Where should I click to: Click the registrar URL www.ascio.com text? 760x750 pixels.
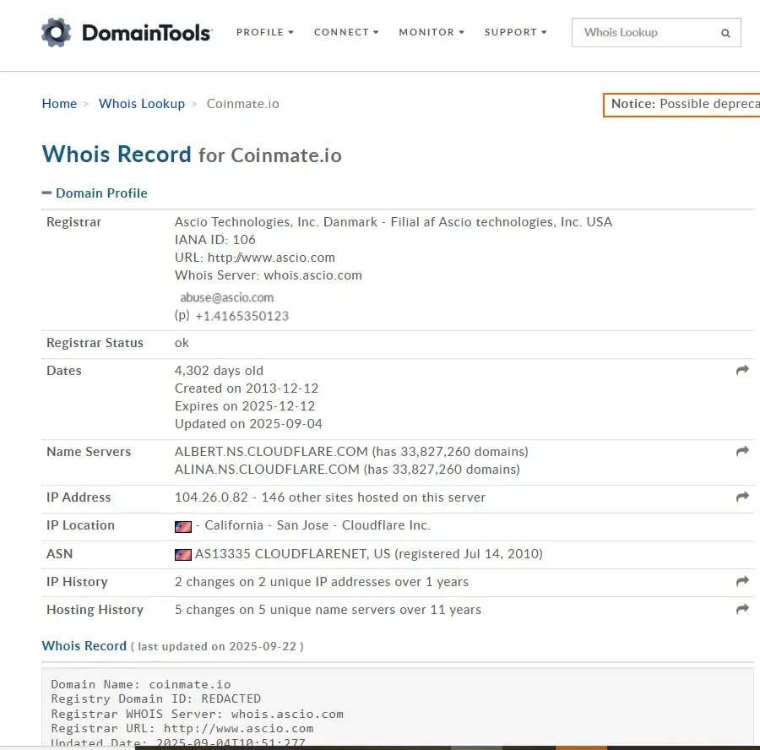[x=271, y=258]
